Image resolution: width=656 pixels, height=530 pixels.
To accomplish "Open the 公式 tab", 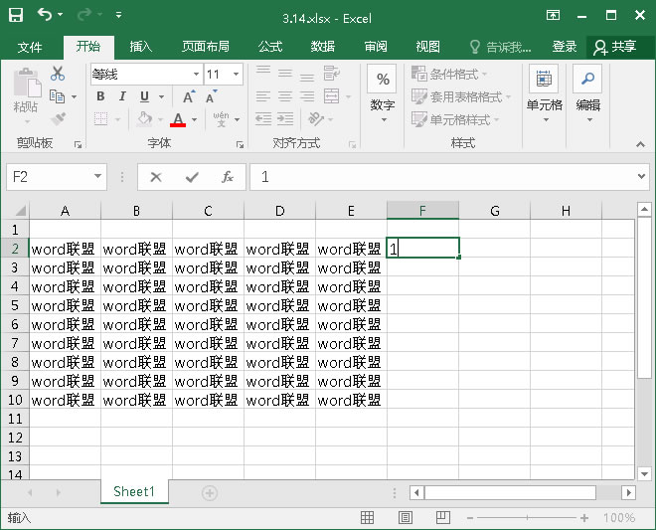I will (x=270, y=47).
